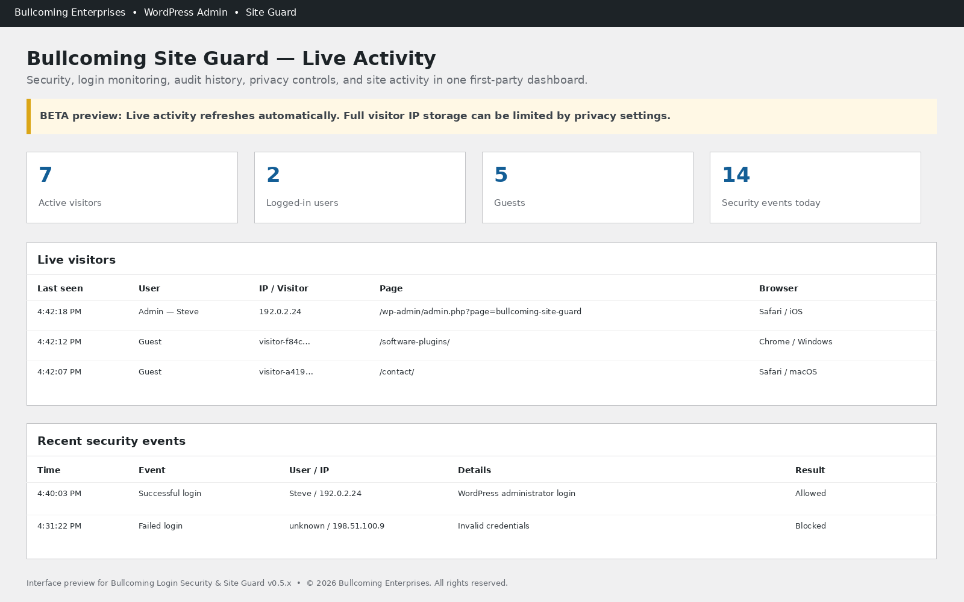The height and width of the screenshot is (602, 964).
Task: Click the Active visitors card showing 7
Action: click(132, 187)
